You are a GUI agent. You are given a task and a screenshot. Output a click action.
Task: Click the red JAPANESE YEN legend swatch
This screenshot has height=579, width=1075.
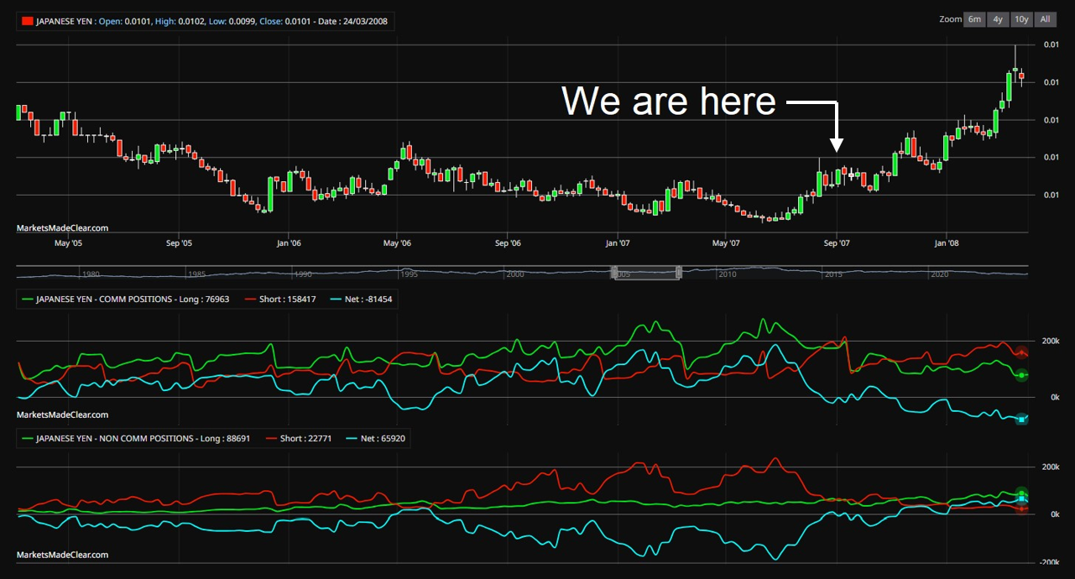tap(26, 21)
